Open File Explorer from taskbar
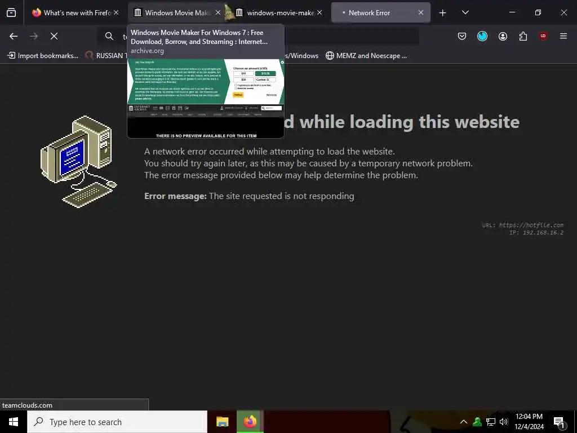Screen dimensions: 577x433 click(x=222, y=422)
